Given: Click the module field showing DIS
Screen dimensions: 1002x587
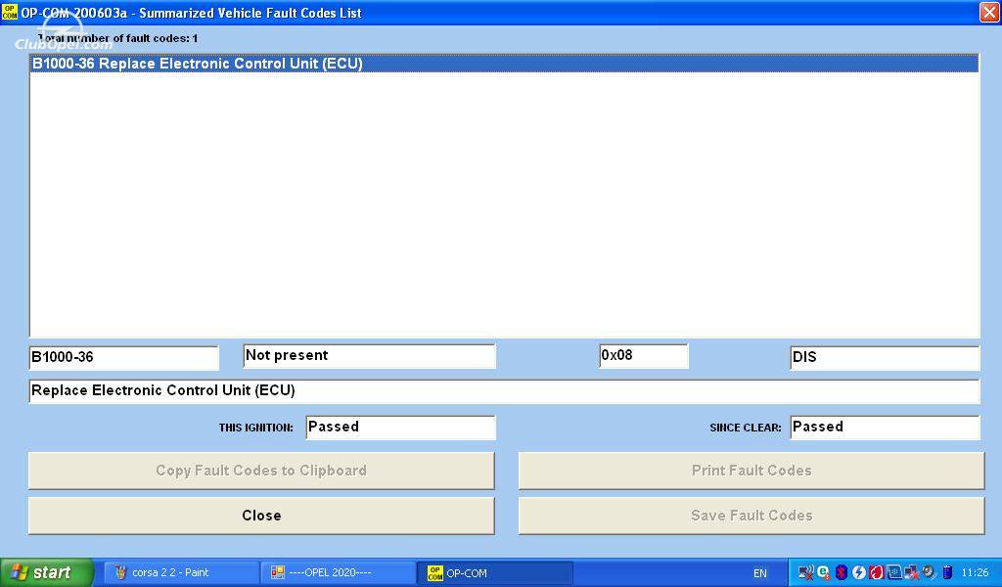Looking at the screenshot, I should [x=885, y=358].
